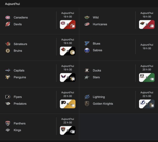
Task: Click the Stars team name
Action: pyautogui.click(x=96, y=77)
